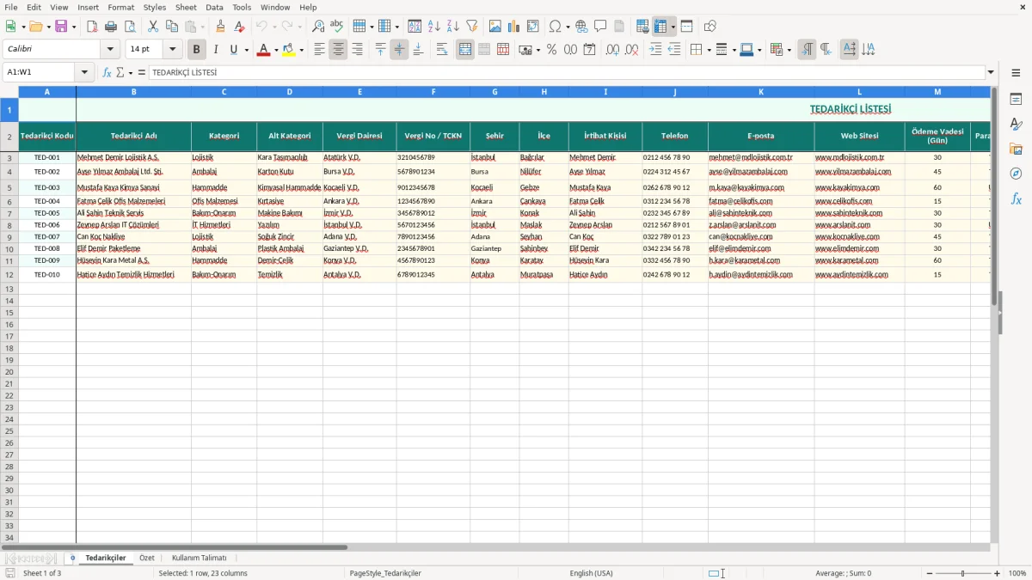Click Sort Descending icon
Viewport: 1032px width, 580px height.
point(453,27)
